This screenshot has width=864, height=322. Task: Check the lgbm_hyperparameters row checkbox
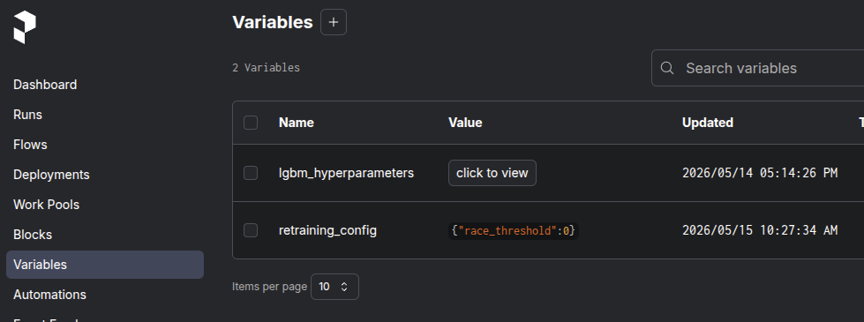point(251,173)
